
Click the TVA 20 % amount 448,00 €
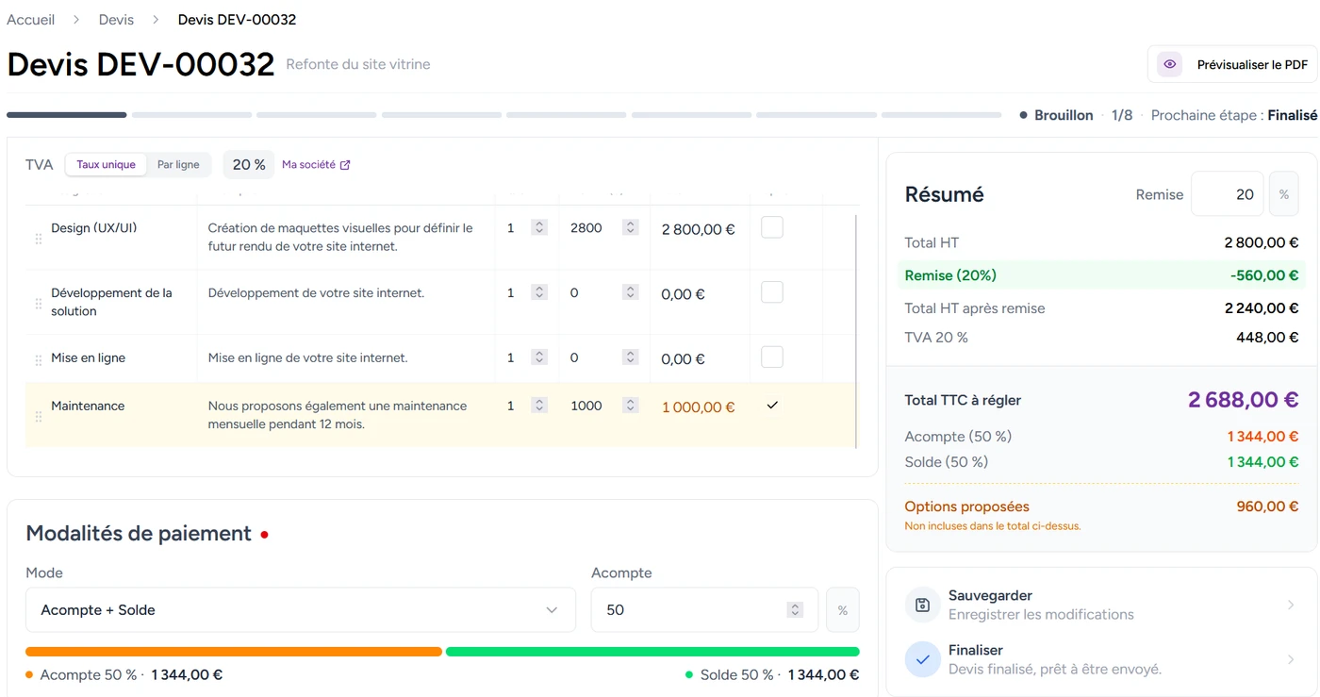click(1268, 338)
